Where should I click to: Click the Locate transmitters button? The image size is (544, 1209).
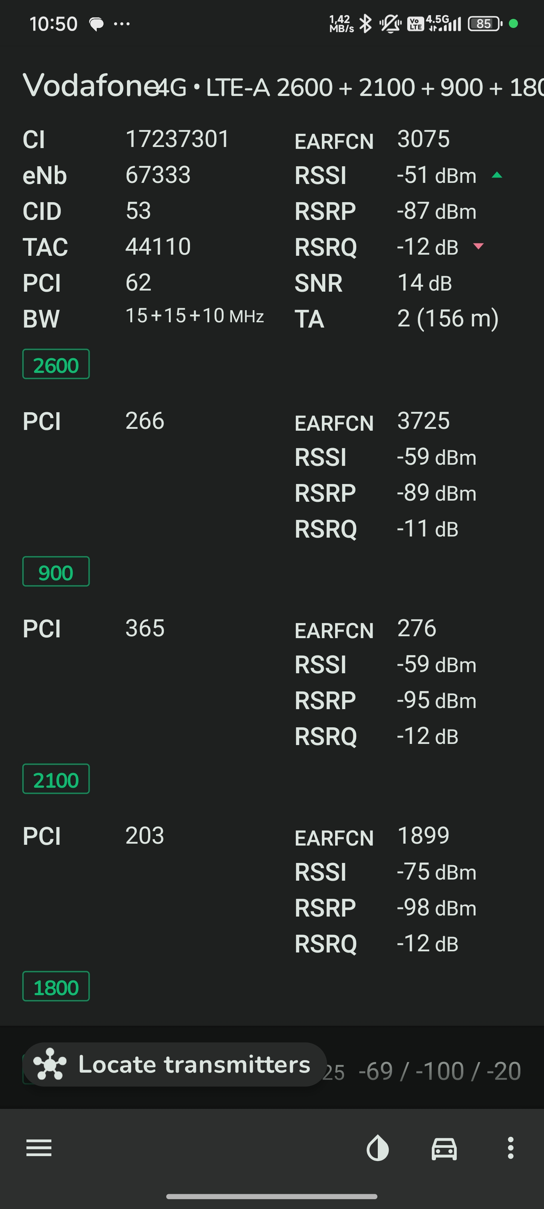tap(175, 1064)
